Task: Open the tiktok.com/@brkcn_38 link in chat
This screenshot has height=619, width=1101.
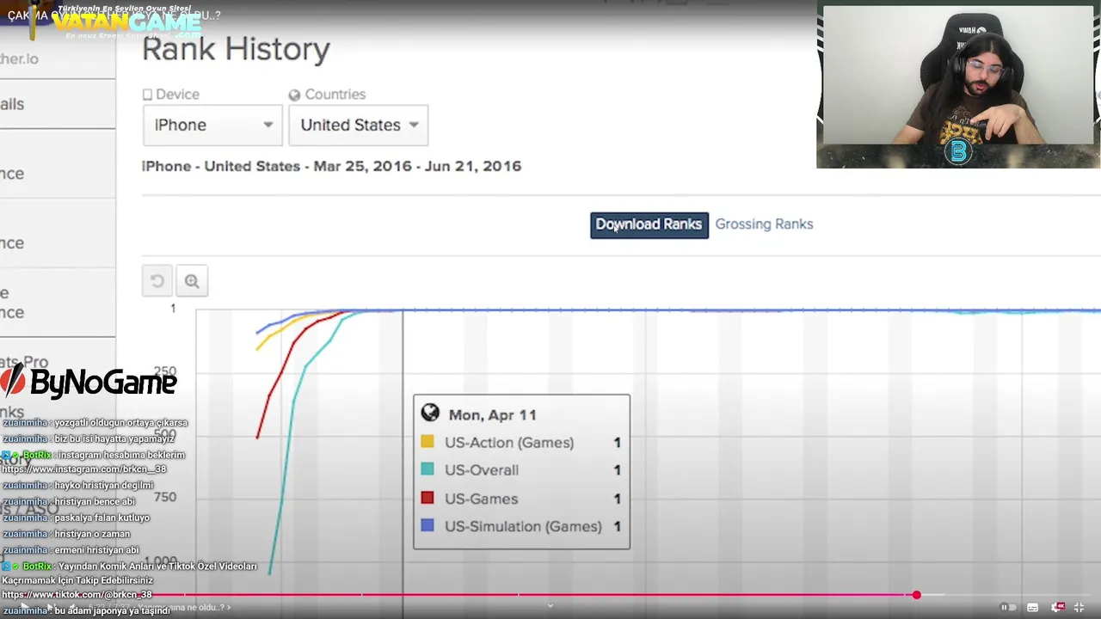Action: [77, 595]
